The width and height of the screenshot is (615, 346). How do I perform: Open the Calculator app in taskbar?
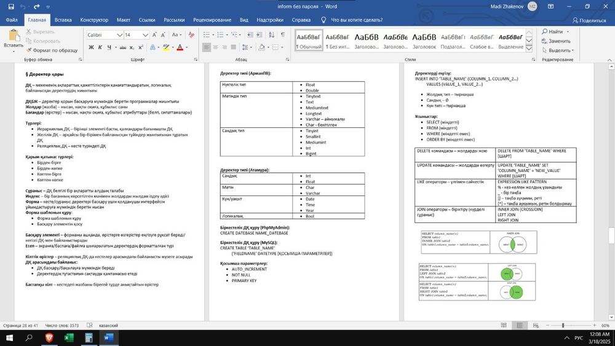pos(89,338)
